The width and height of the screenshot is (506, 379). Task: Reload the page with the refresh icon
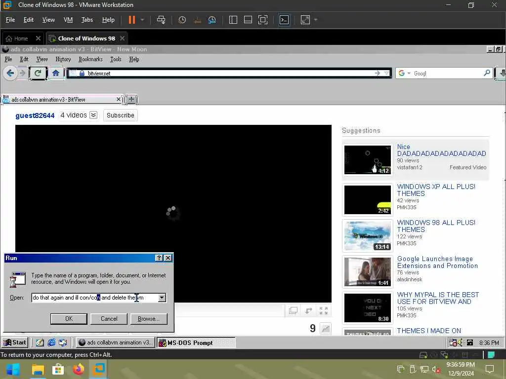pos(38,73)
